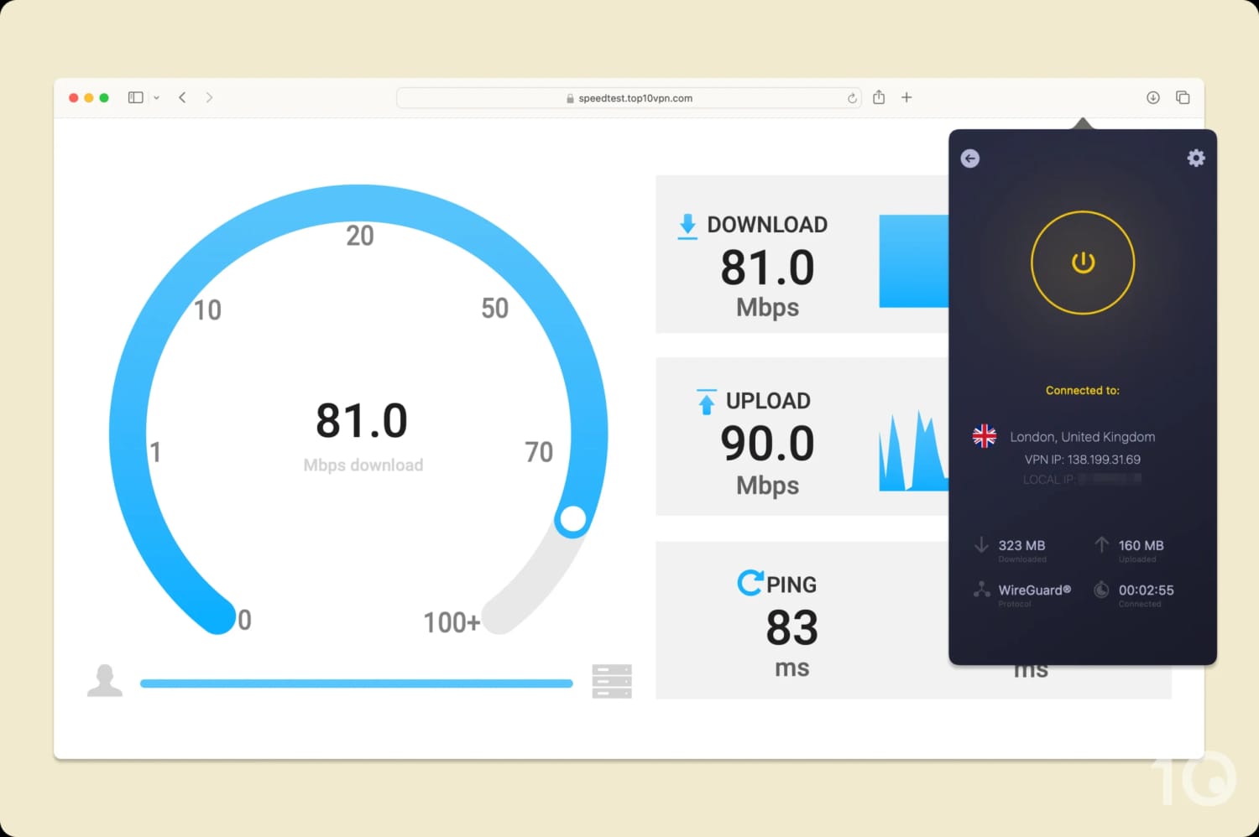Viewport: 1259px width, 837px height.
Task: Click the ping refresh icon
Action: (750, 582)
